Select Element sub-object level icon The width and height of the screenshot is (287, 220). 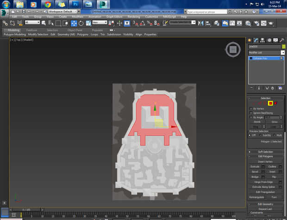point(276,103)
